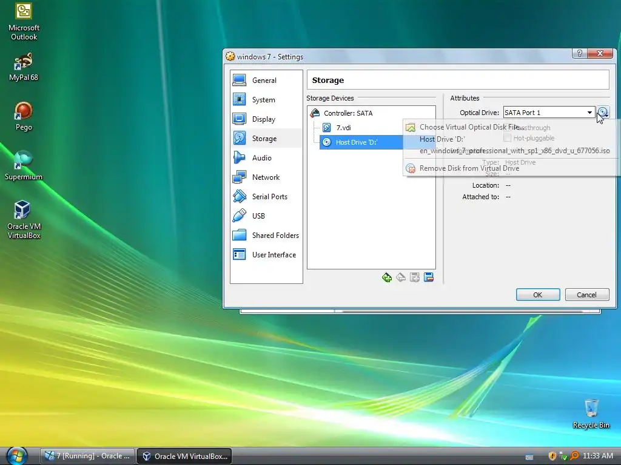Click the remove storage controller icon
The width and height of the screenshot is (621, 465).
point(401,277)
